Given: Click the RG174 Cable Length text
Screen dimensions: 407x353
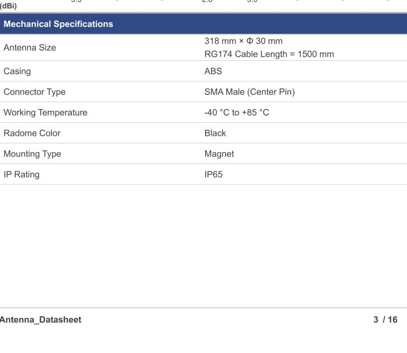Looking at the screenshot, I should point(269,54).
